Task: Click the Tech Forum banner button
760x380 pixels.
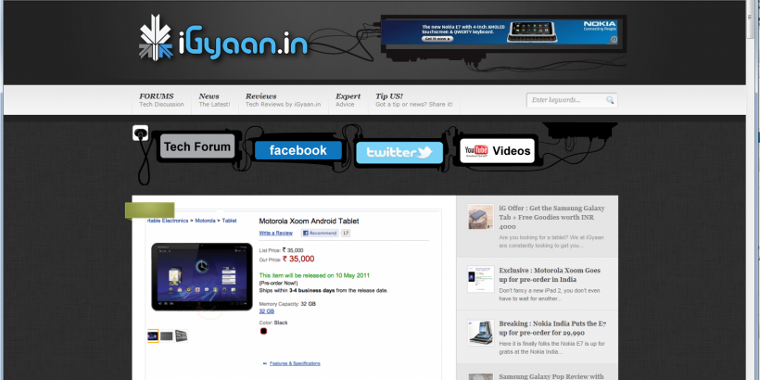Action: pos(197,147)
